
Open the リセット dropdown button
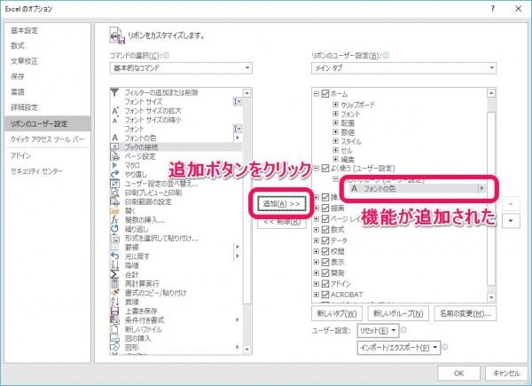click(378, 330)
